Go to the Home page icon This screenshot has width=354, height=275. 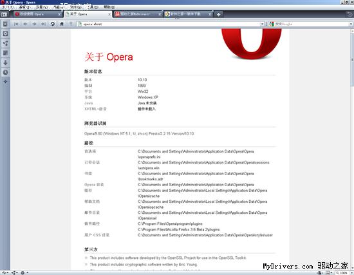pyautogui.click(x=62, y=24)
